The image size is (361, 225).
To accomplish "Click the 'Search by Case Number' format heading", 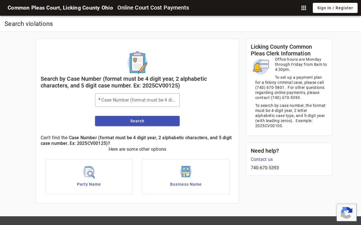I will click(124, 82).
